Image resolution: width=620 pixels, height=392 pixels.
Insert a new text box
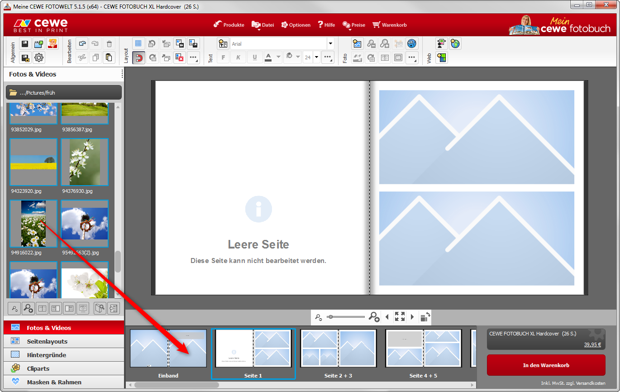pyautogui.click(x=223, y=44)
